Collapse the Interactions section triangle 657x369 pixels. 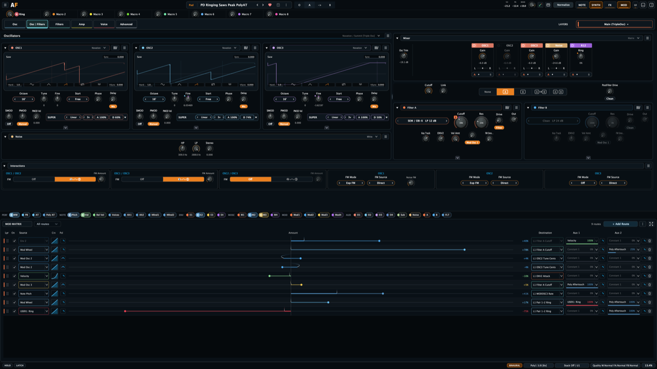pyautogui.click(x=4, y=166)
